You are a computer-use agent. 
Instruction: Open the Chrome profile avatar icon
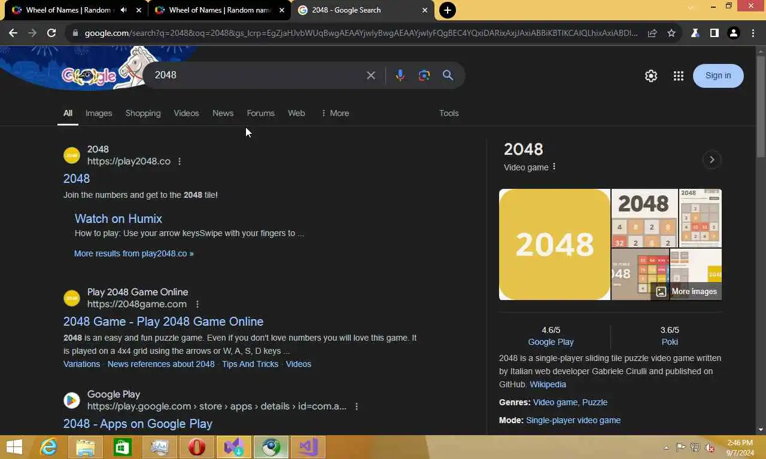coord(734,33)
